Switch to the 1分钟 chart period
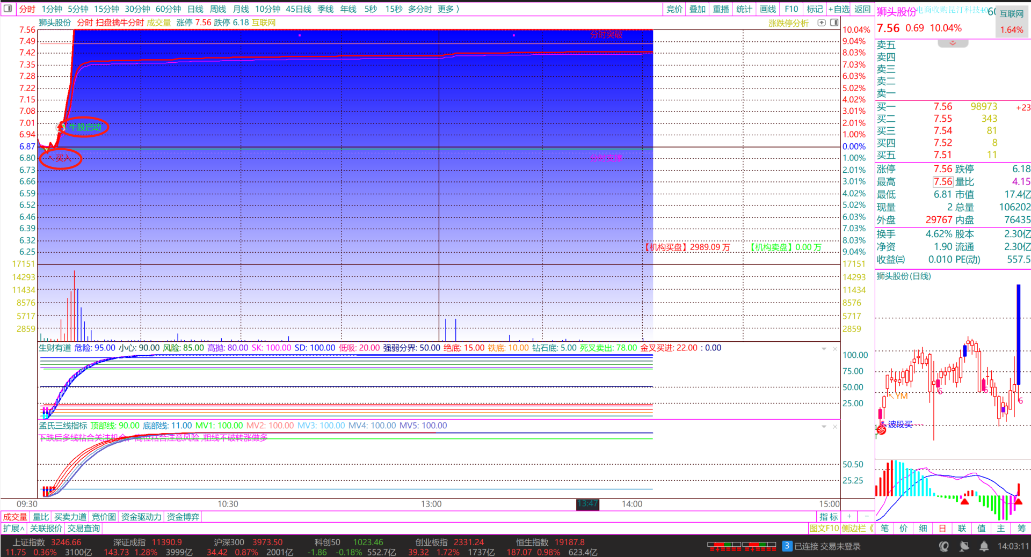Screen dimensions: 1031x557 click(x=52, y=9)
